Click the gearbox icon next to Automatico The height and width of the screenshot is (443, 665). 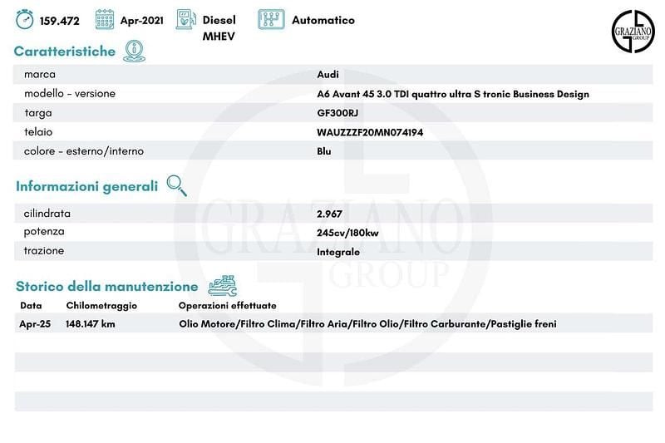271,20
